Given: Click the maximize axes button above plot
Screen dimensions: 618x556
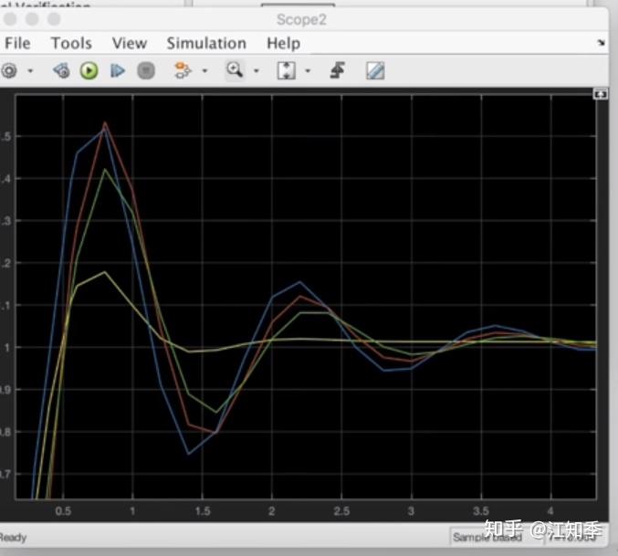Looking at the screenshot, I should pos(601,94).
